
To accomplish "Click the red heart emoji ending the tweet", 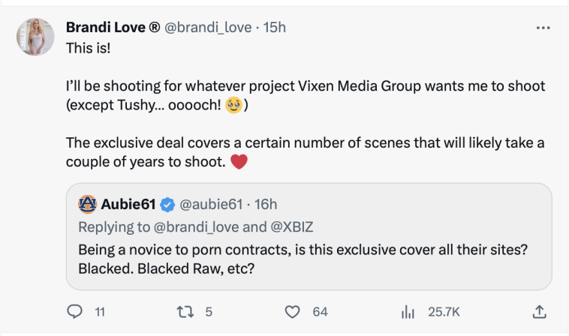I will point(239,161).
